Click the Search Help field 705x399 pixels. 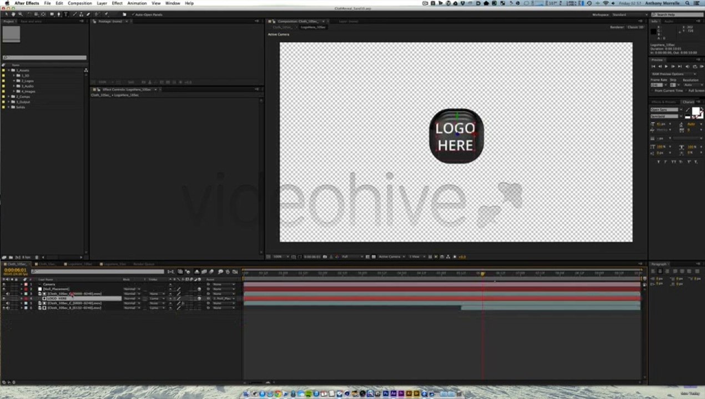(x=676, y=14)
